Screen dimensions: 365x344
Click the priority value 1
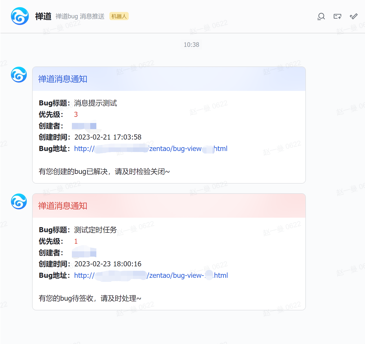coord(76,241)
